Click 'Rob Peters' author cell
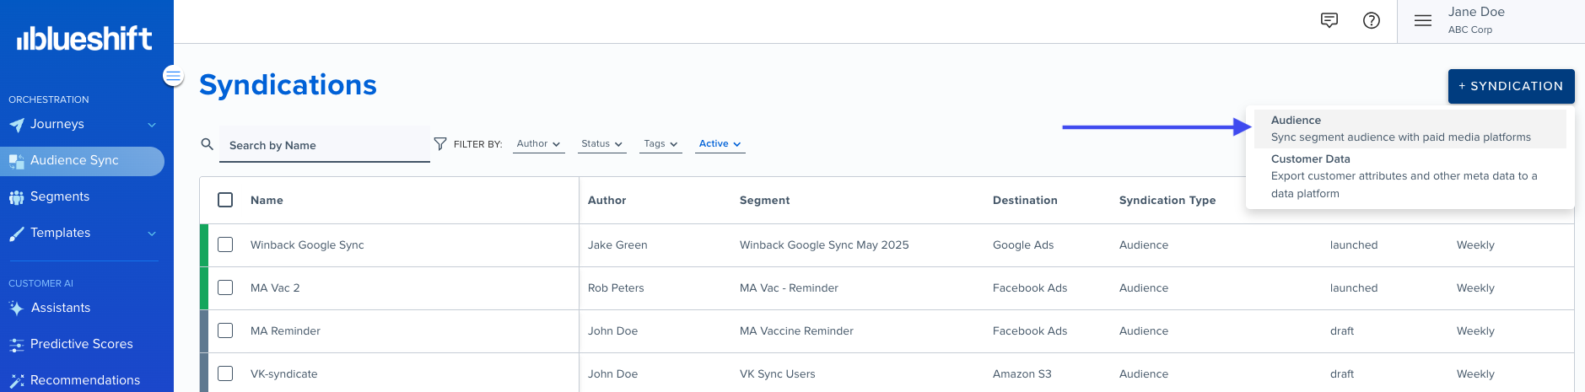Image resolution: width=1585 pixels, height=392 pixels. click(x=616, y=288)
